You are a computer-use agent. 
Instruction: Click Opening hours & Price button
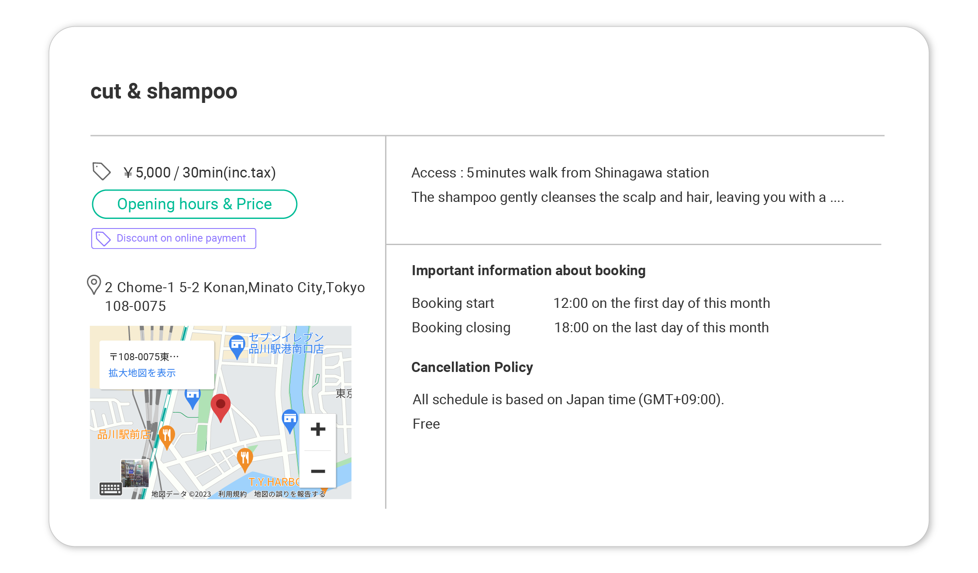(x=194, y=204)
